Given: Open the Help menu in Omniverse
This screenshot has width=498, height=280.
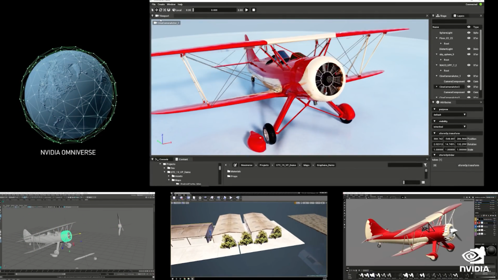Looking at the screenshot, I should point(180,5).
